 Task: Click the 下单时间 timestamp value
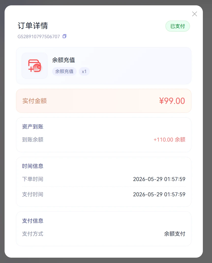(x=159, y=179)
